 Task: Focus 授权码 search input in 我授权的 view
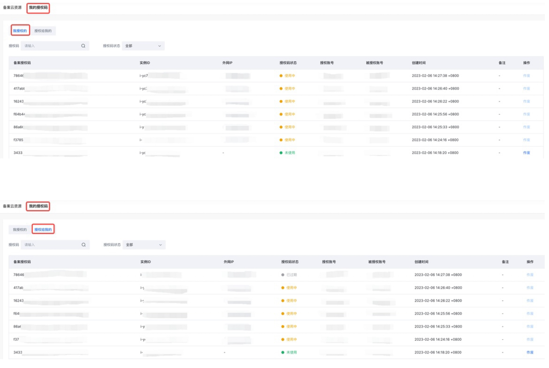pyautogui.click(x=55, y=46)
